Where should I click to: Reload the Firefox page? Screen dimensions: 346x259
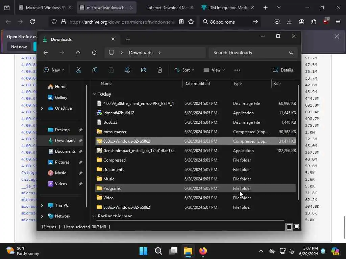(32, 22)
